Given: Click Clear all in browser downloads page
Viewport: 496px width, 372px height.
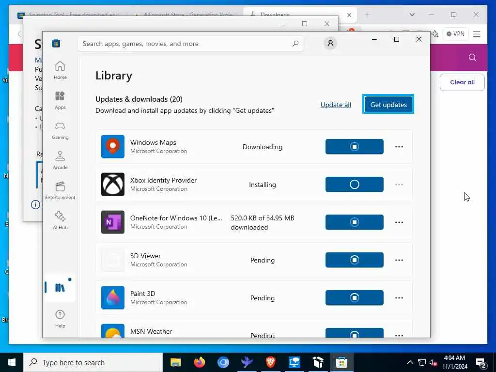Looking at the screenshot, I should (462, 82).
